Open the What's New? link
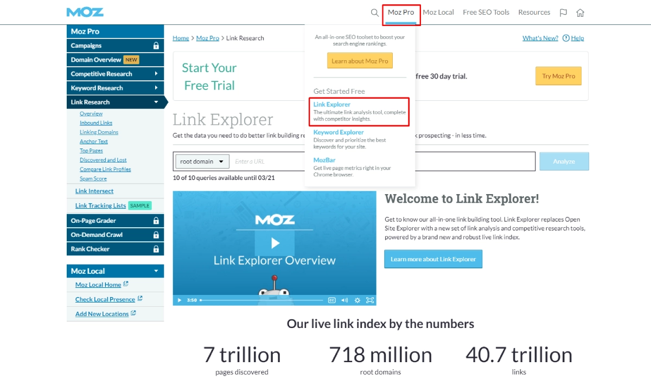Image resolution: width=651 pixels, height=386 pixels. point(540,38)
